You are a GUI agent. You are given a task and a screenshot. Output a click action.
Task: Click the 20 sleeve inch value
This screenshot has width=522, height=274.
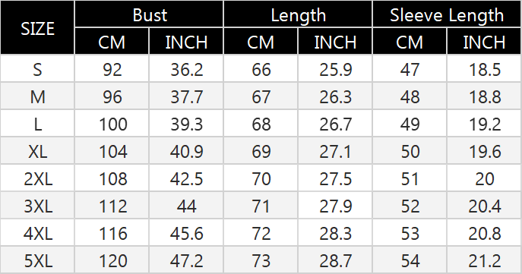pos(484,178)
